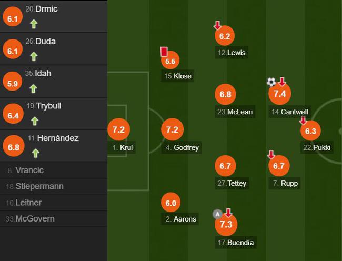
Task: Click the red substituted-off arrow above Pukki
Action: 303,121
